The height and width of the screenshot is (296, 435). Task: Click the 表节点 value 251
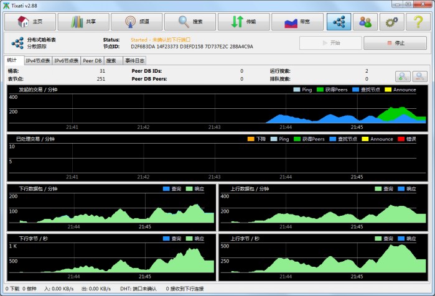(101, 79)
